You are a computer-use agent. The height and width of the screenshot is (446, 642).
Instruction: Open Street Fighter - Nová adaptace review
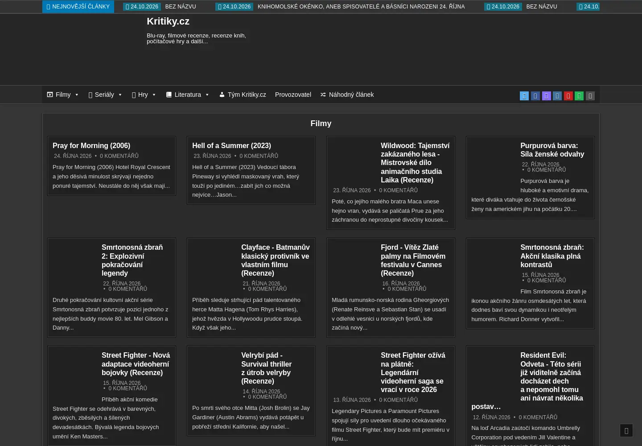pos(136,364)
